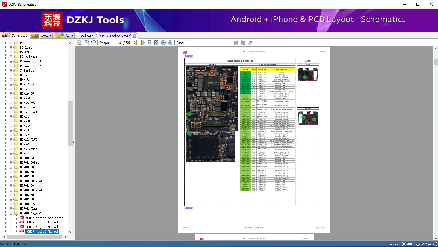This screenshot has width=438, height=247.
Task: Go to previous page with left arrow
Action: tap(135, 43)
